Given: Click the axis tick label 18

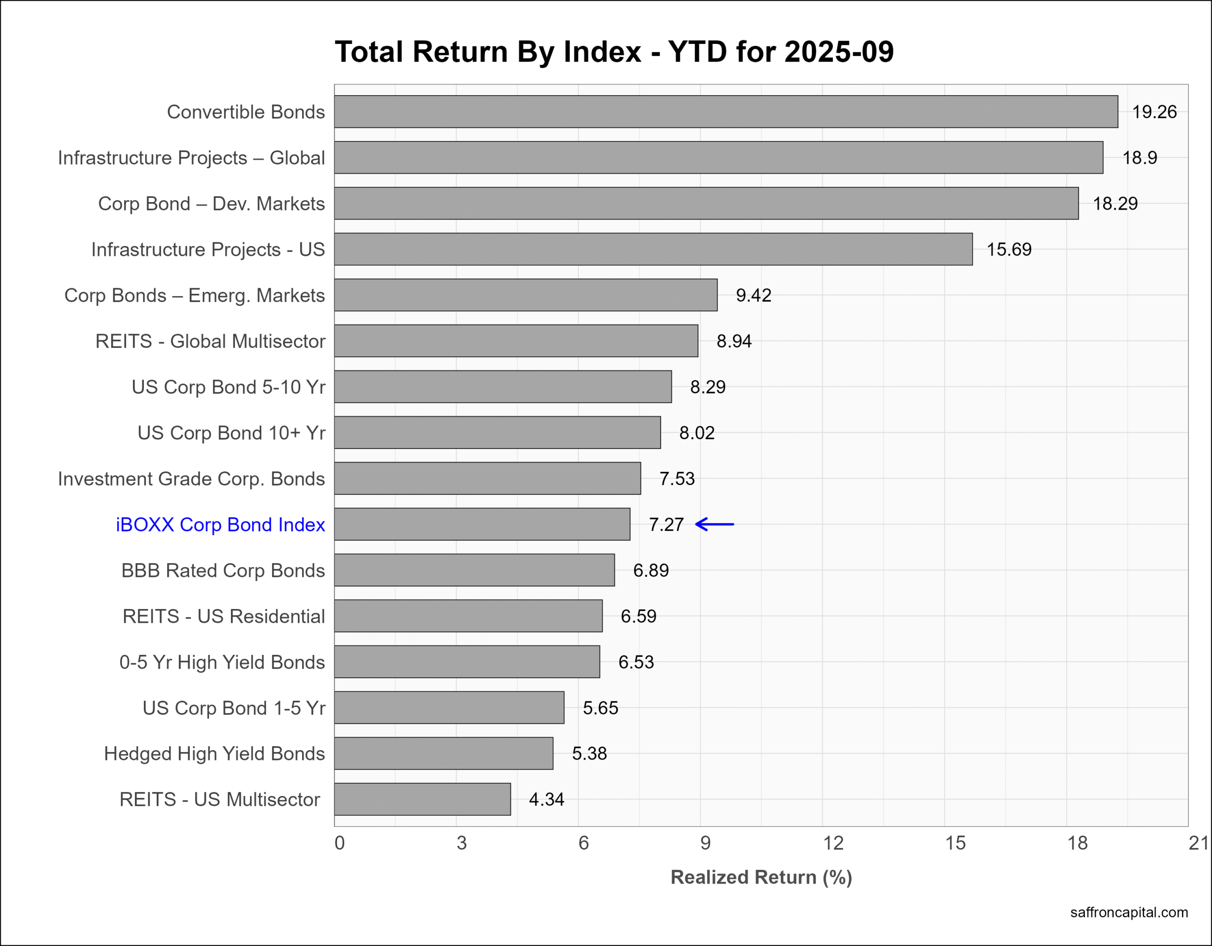Looking at the screenshot, I should (x=1077, y=843).
